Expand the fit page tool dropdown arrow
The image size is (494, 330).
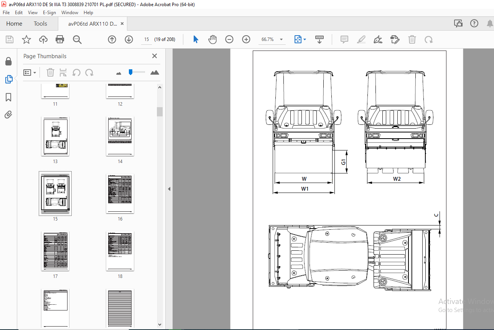pyautogui.click(x=305, y=39)
